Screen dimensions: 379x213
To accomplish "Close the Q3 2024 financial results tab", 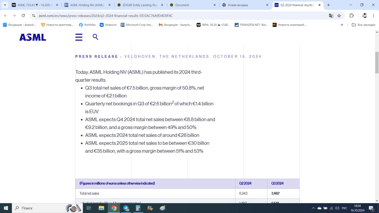I will coord(319,5).
